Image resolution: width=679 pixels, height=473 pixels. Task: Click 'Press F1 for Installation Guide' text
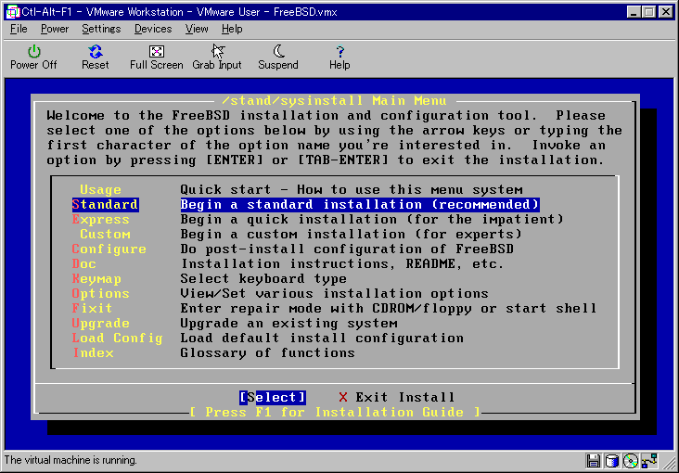pos(335,412)
